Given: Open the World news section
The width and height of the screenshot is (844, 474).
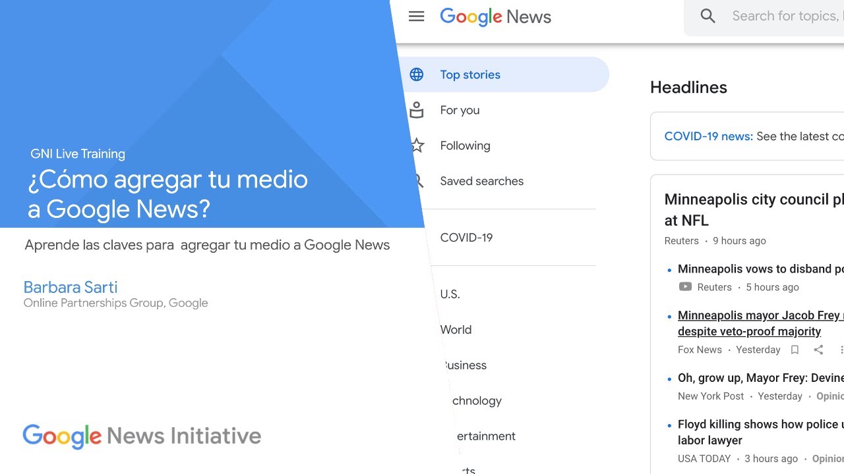Looking at the screenshot, I should click(x=456, y=330).
